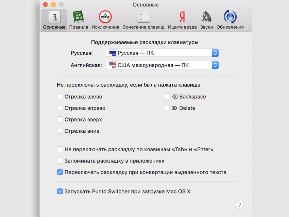Tick the Backspace checkbox

pyautogui.click(x=167, y=96)
